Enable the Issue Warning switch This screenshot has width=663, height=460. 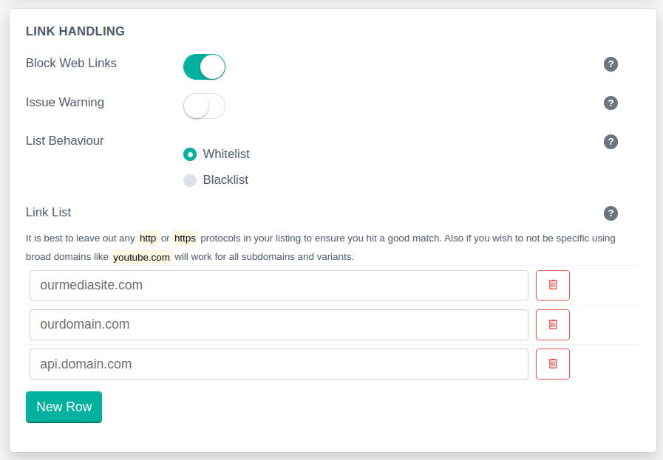[204, 106]
